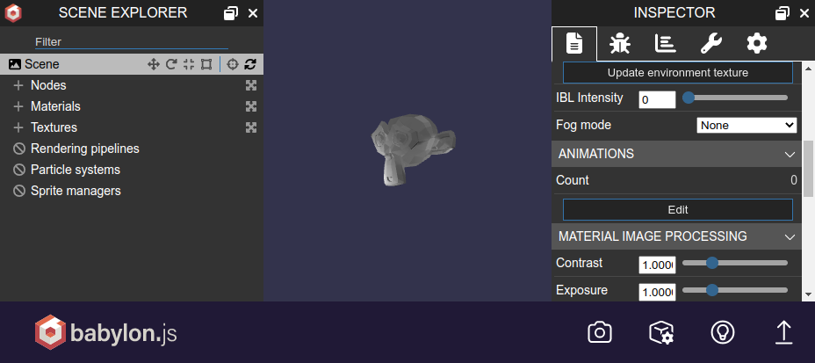Close the Inspector panel
Viewport: 815px width, 363px height.
tap(804, 13)
